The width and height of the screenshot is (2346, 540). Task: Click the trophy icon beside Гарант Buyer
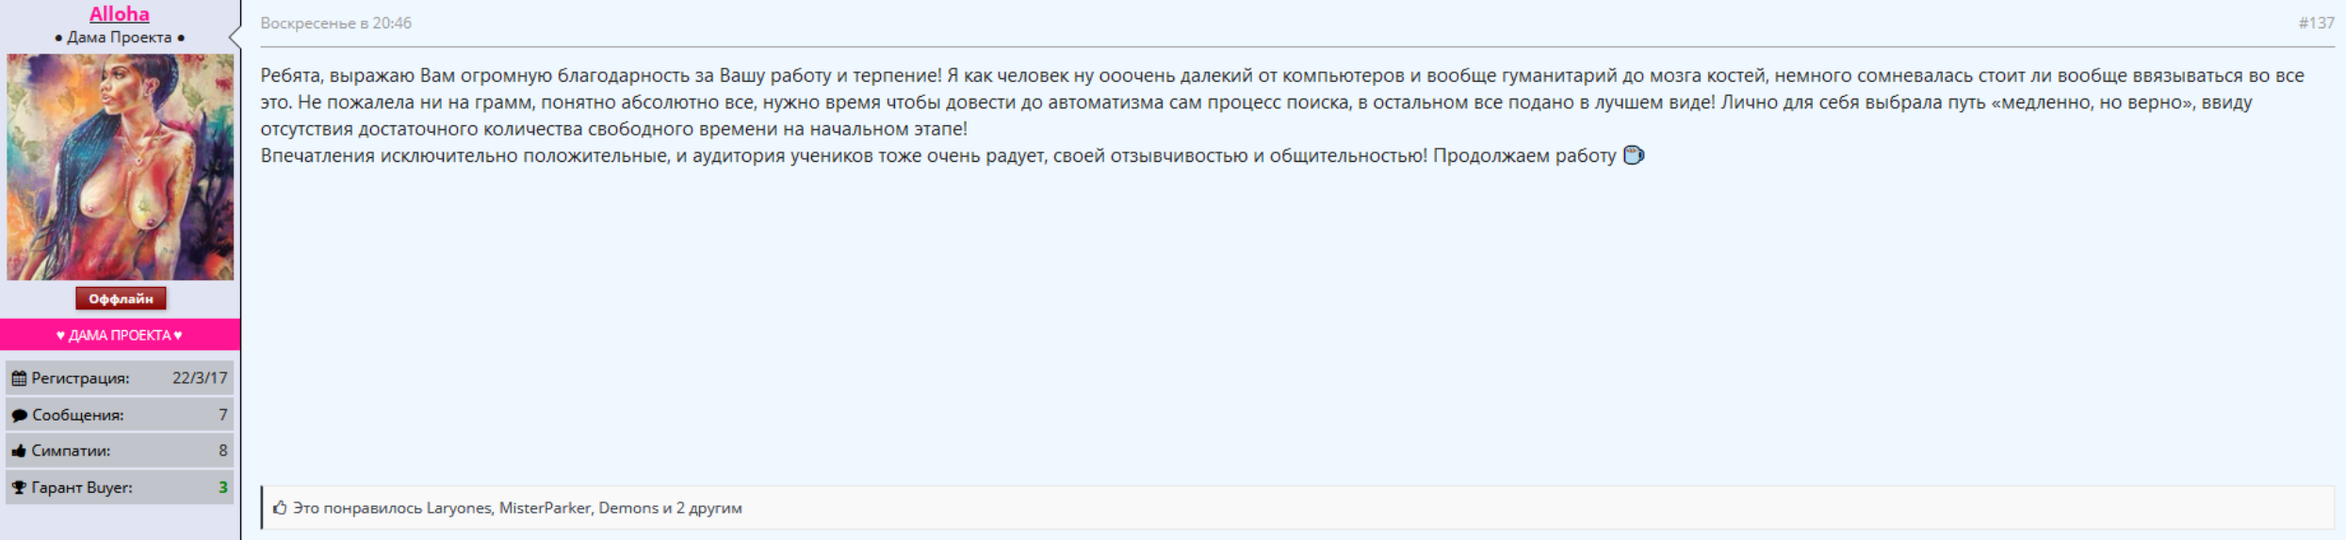19,487
